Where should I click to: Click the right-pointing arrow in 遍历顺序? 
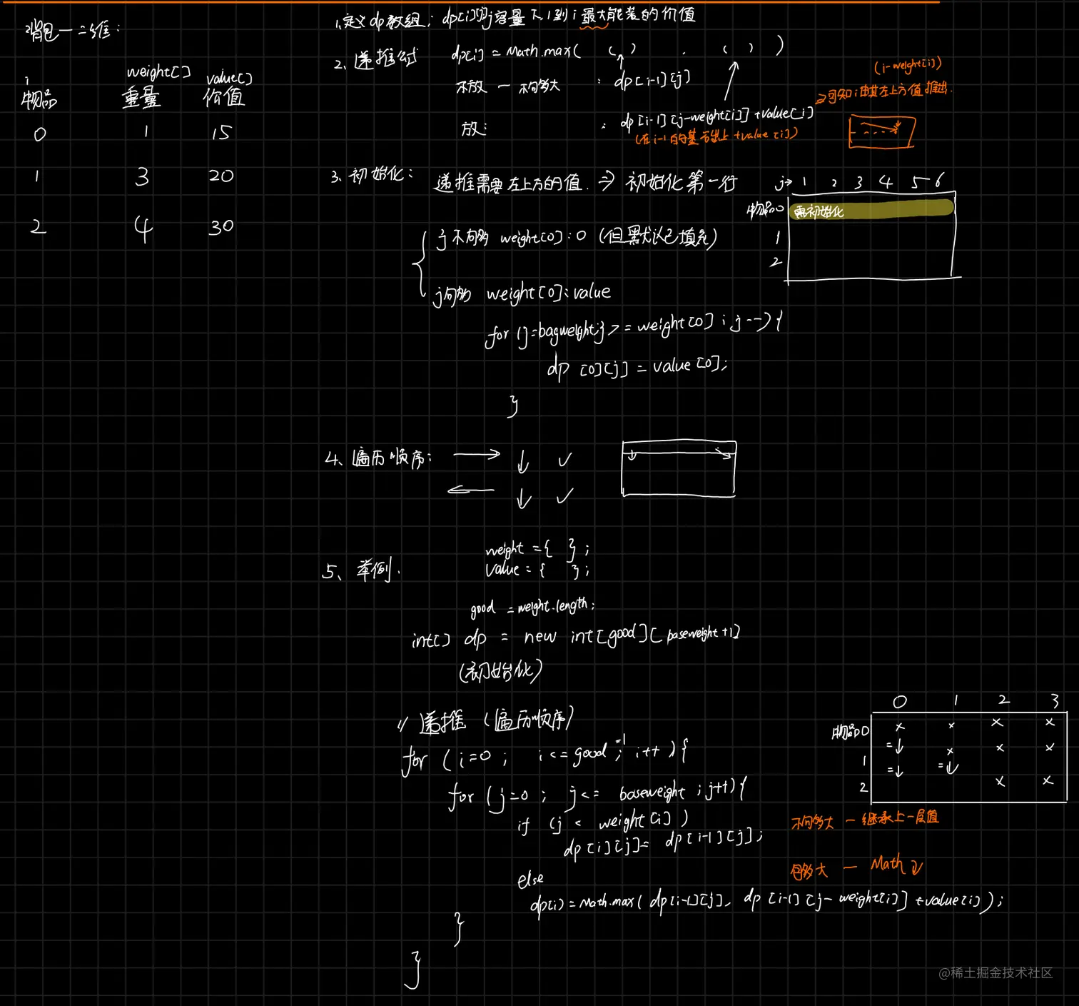pyautogui.click(x=477, y=455)
